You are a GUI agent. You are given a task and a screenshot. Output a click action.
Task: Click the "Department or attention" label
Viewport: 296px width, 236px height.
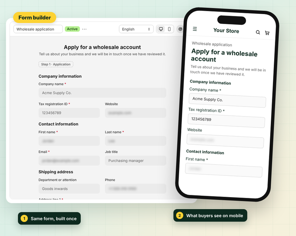[x=57, y=180]
